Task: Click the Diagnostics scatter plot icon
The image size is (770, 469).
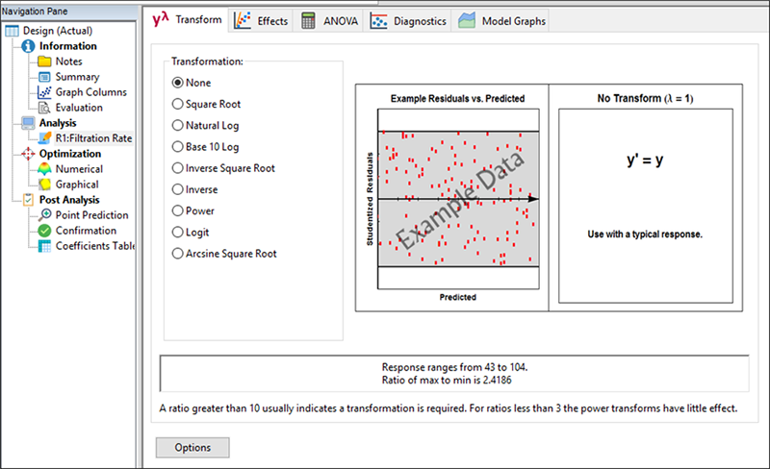Action: click(378, 21)
